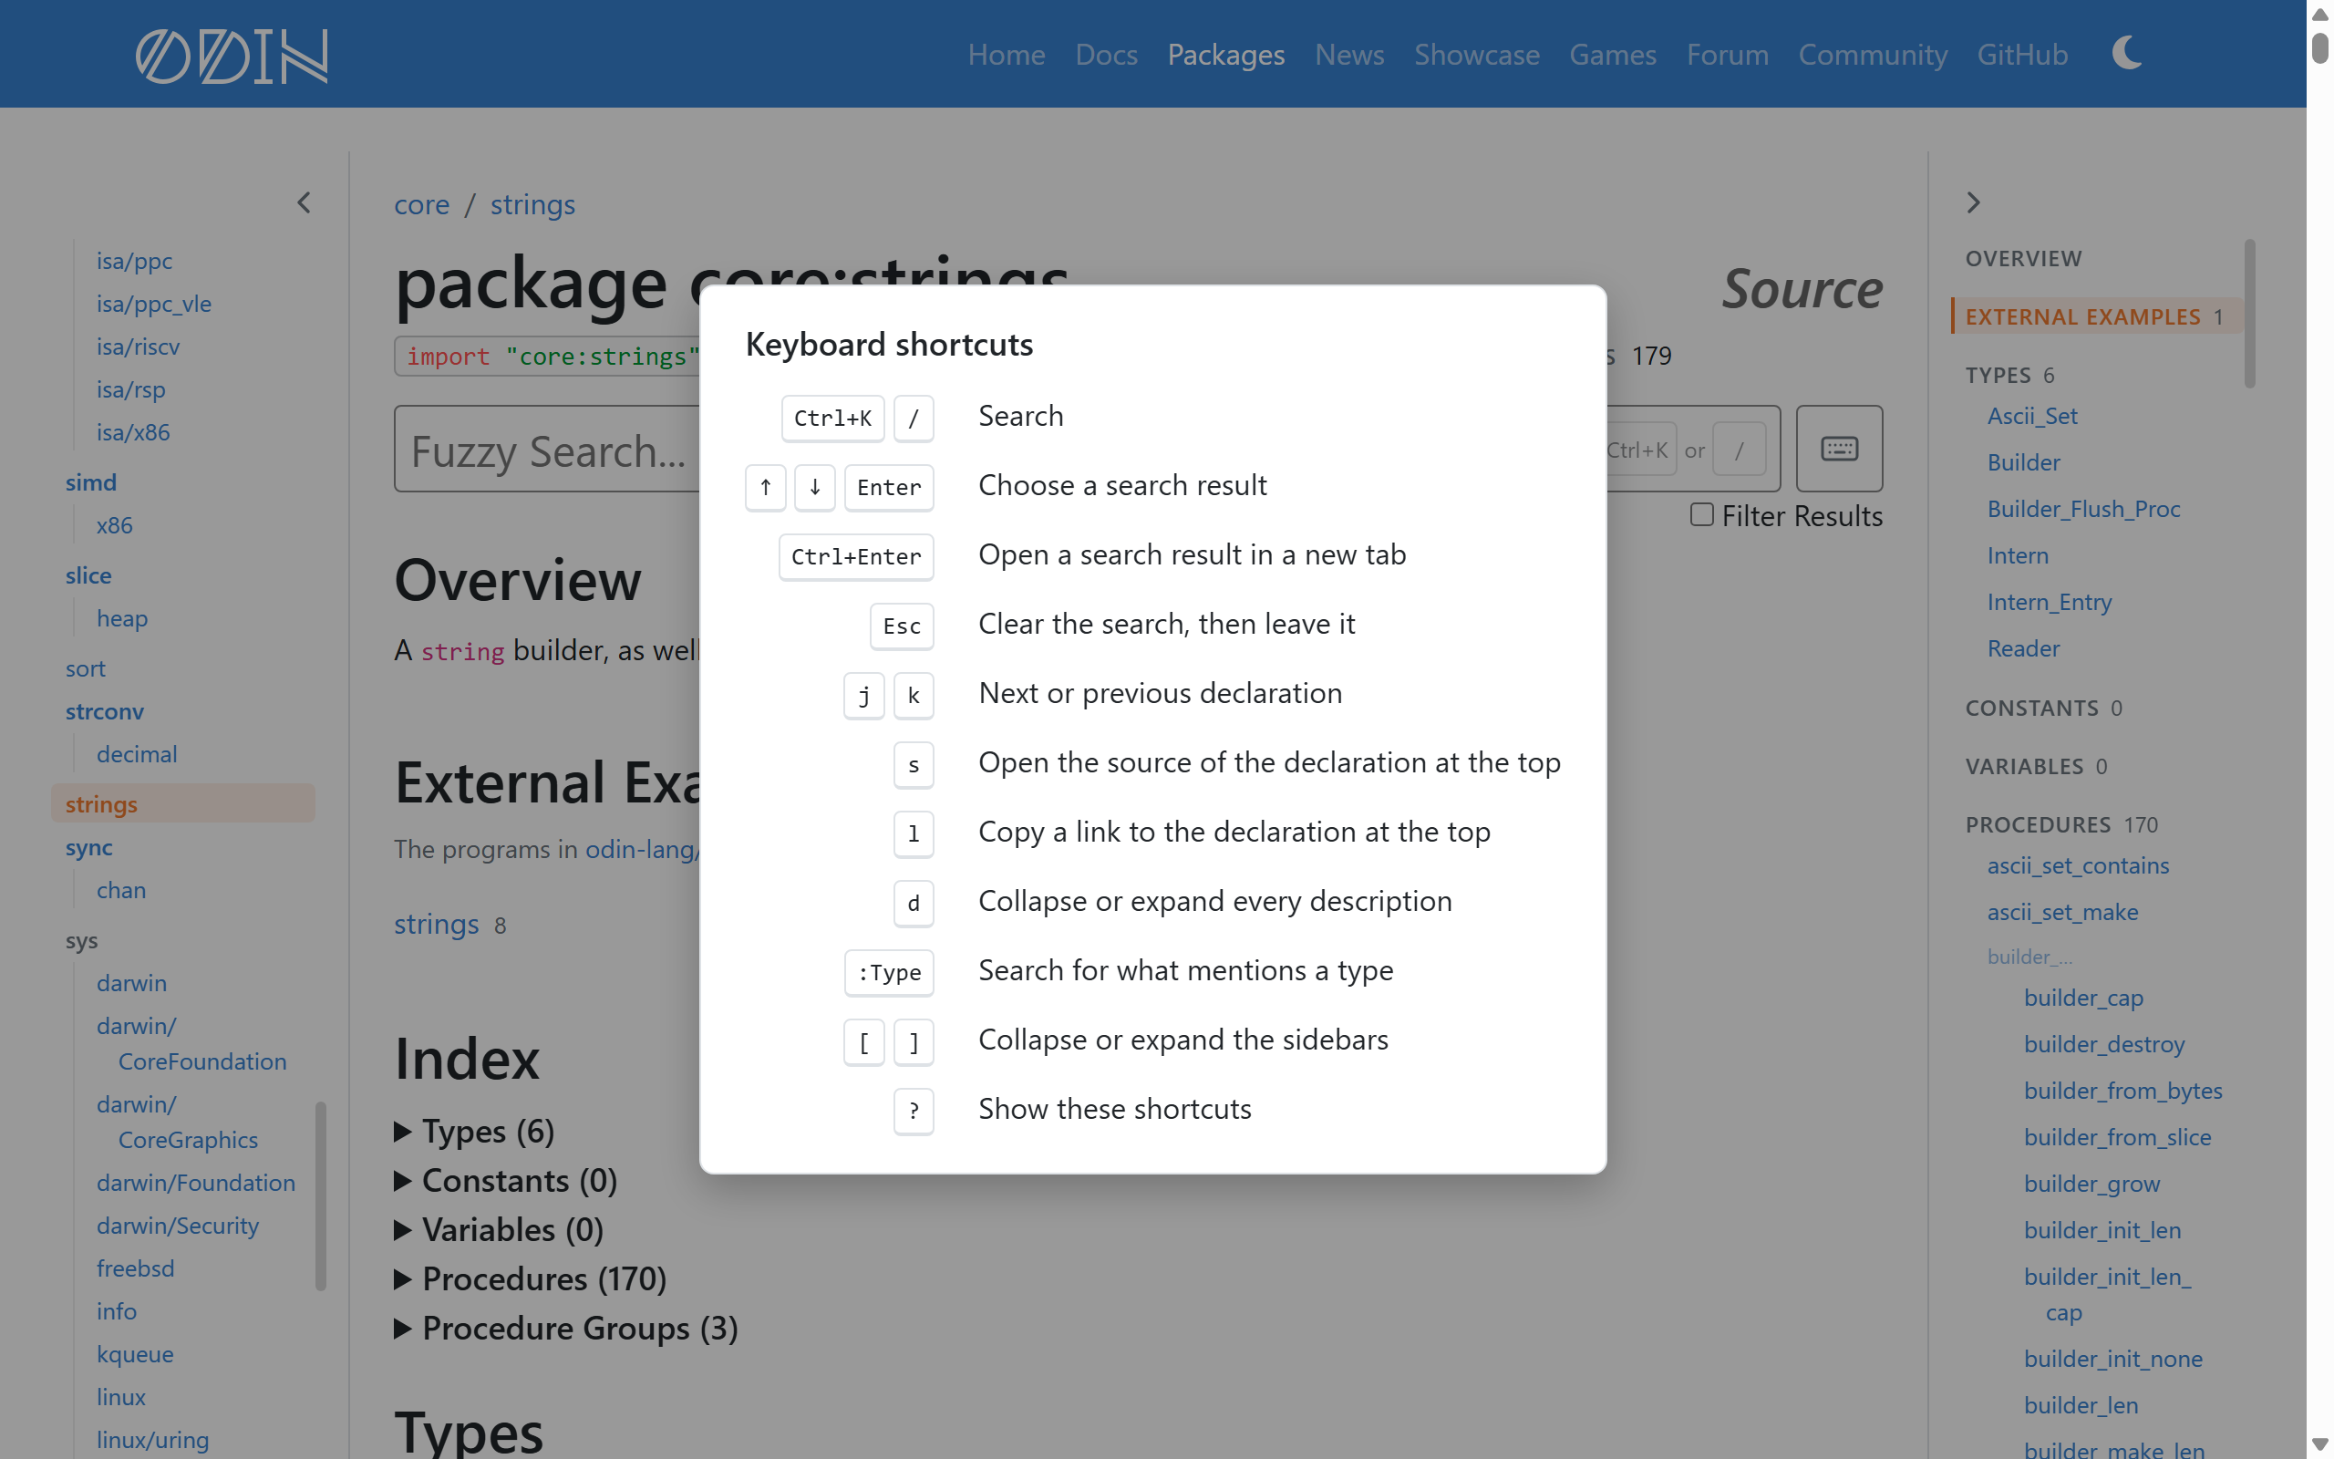Viewport: 2334px width, 1459px height.
Task: Jump to builder_destroy in the right sidebar
Action: coord(2103,1043)
